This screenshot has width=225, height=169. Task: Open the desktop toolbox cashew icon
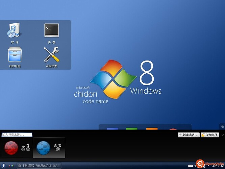(222, 126)
